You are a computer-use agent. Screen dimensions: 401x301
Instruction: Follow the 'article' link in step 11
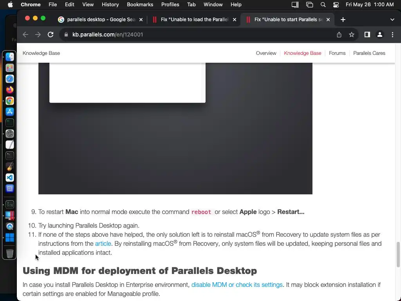[103, 243]
